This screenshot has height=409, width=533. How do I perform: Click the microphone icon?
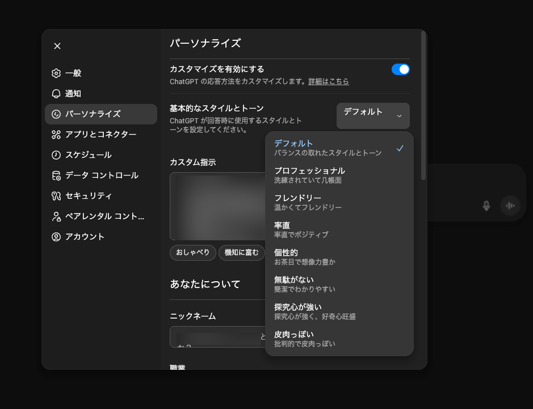pyautogui.click(x=486, y=206)
